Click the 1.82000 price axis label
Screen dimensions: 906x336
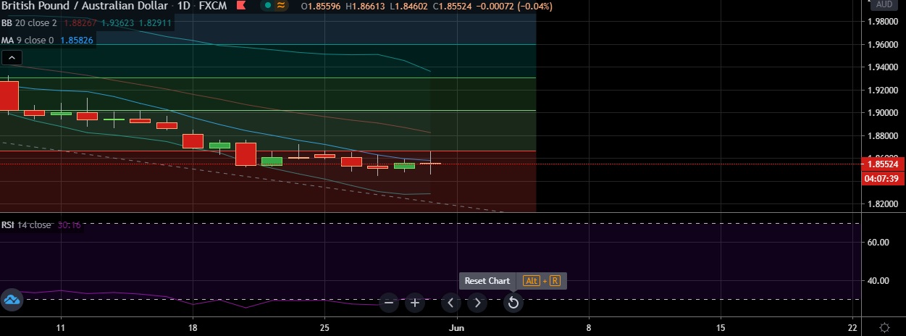tap(882, 204)
